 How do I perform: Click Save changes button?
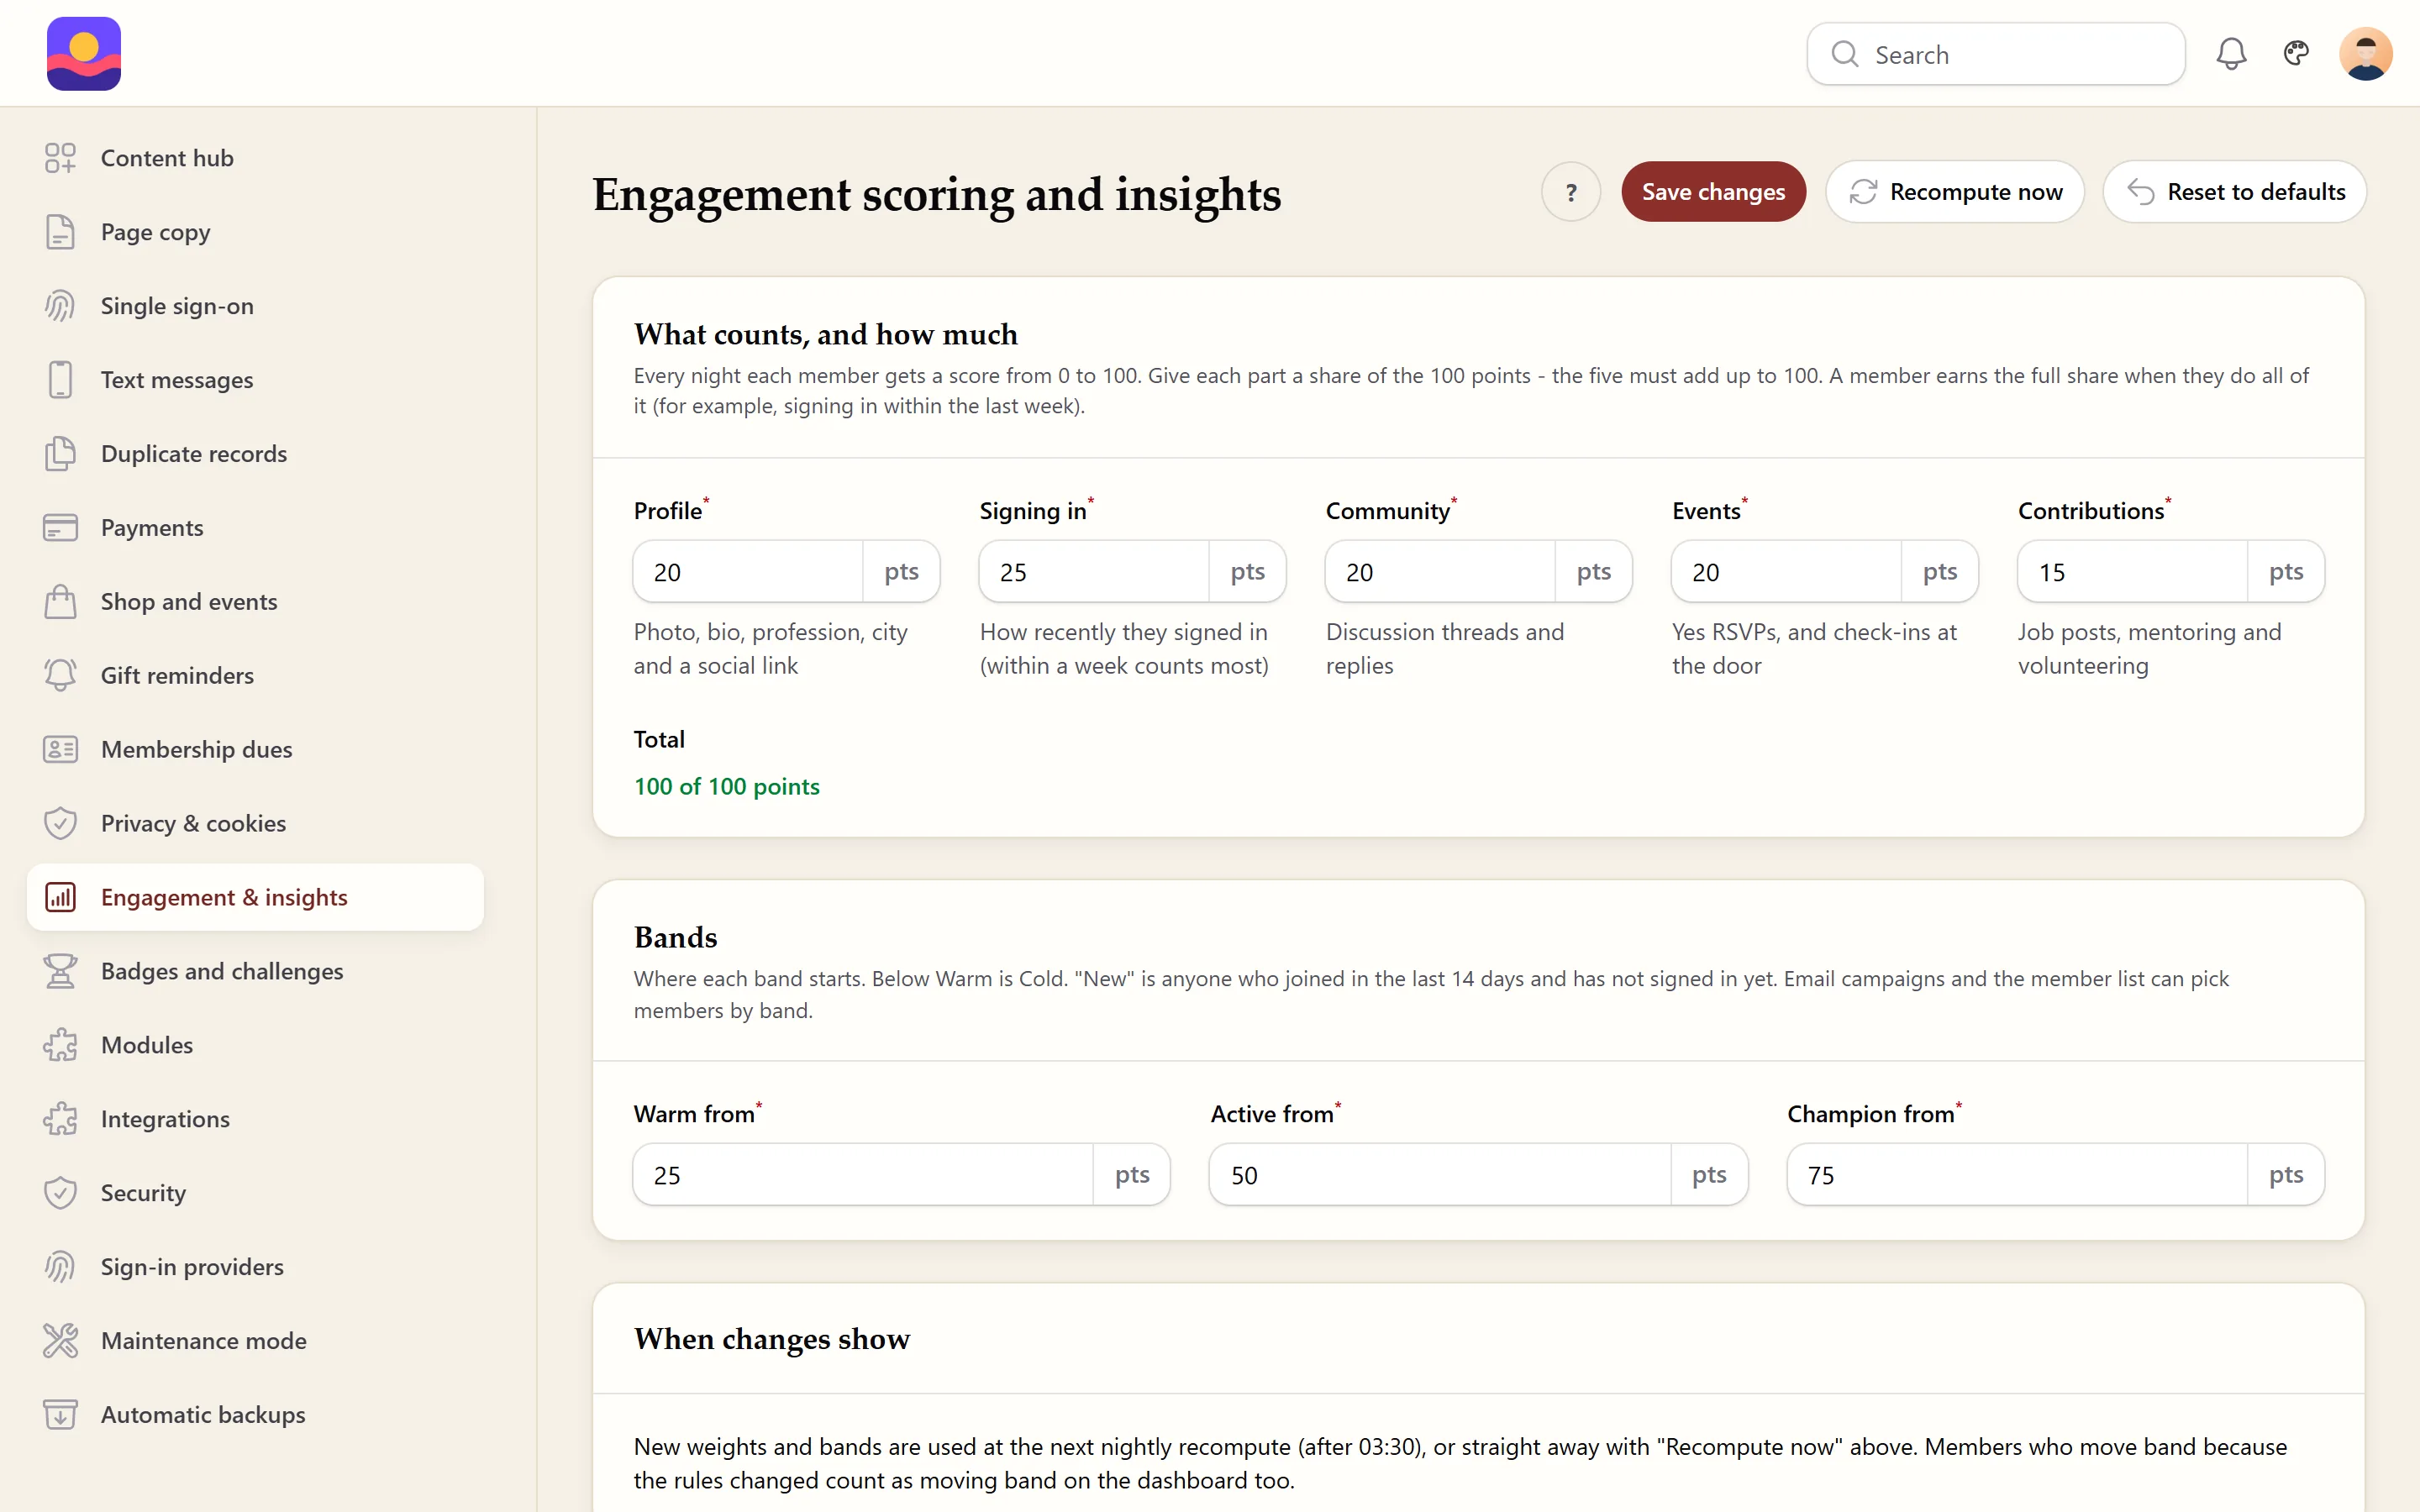(x=1713, y=192)
